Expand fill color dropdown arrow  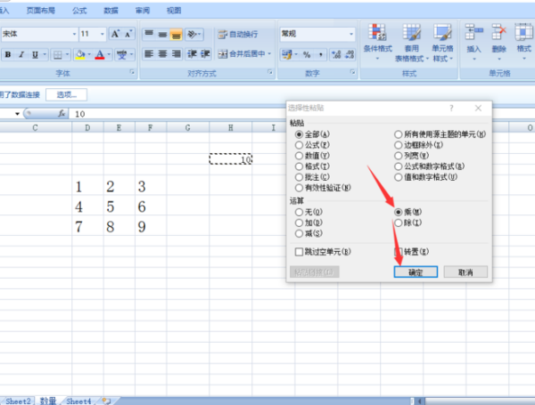[89, 54]
